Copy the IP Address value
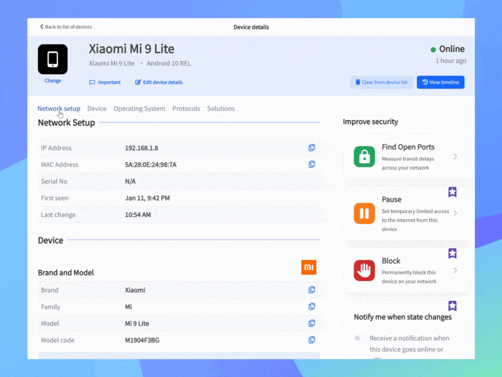The image size is (502, 377). tap(312, 148)
